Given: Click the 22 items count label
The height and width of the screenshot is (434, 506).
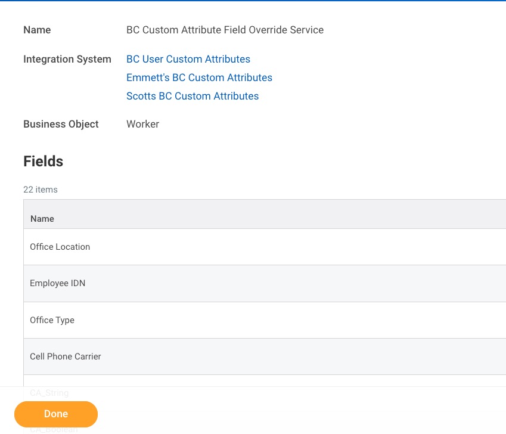Looking at the screenshot, I should pos(40,190).
